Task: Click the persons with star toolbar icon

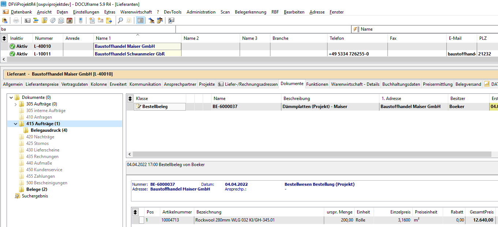Action: click(x=160, y=20)
